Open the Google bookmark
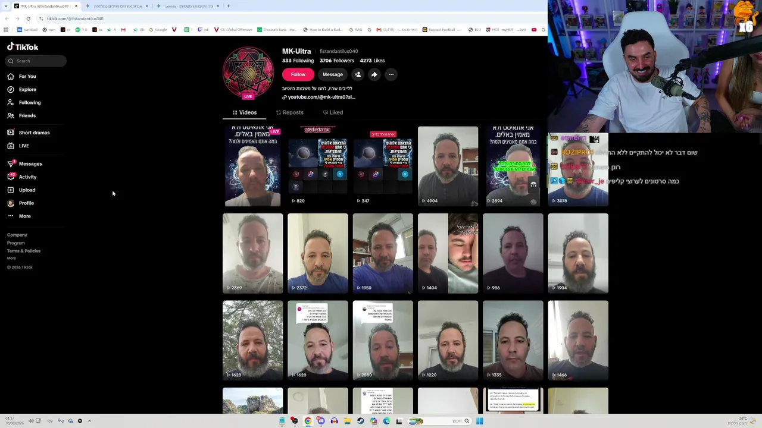Viewport: 762px width, 428px height. tap(158, 30)
